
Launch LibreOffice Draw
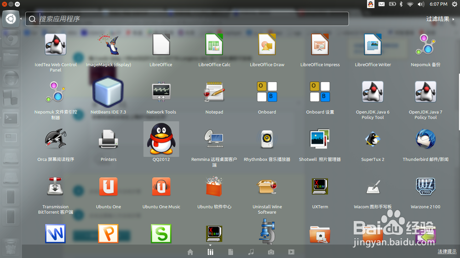tap(267, 45)
